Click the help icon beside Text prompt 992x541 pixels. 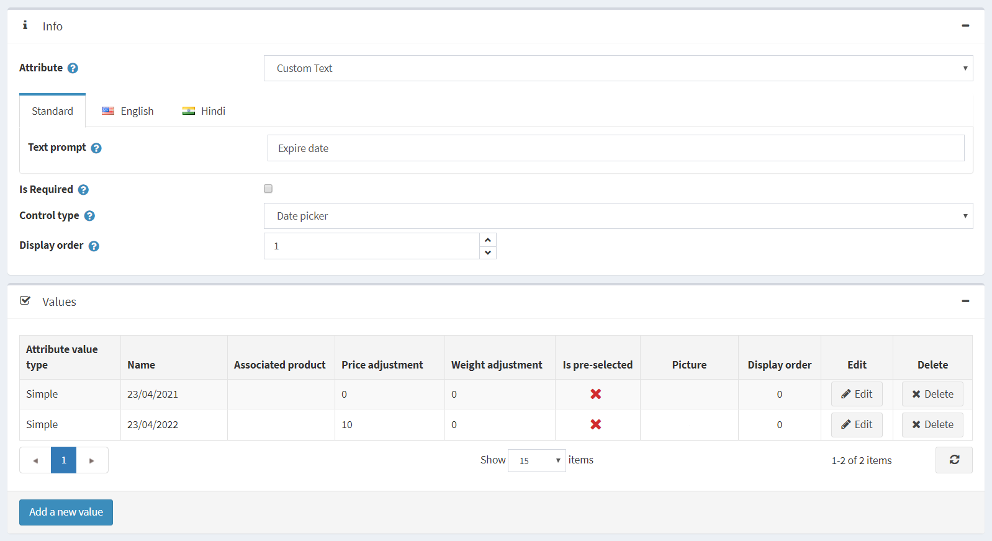pos(96,148)
